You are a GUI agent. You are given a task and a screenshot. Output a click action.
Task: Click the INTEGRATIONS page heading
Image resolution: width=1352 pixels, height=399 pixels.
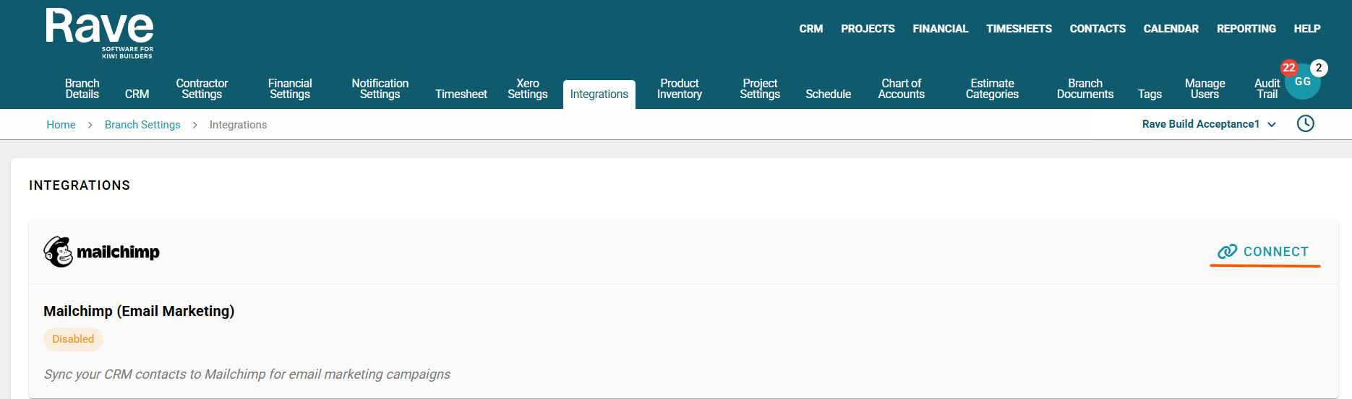point(80,185)
